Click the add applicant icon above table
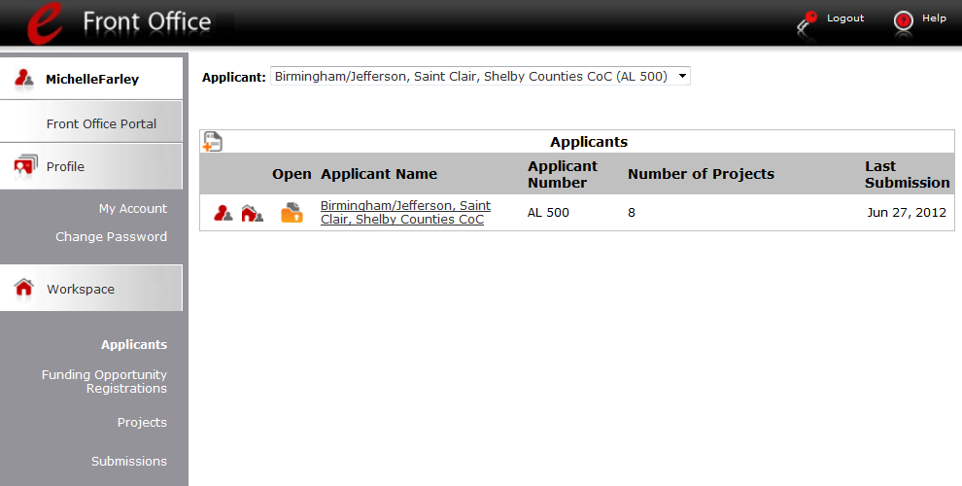The width and height of the screenshot is (962, 486). tap(212, 142)
